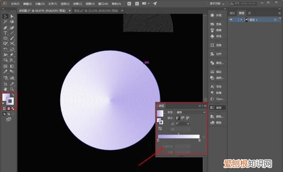This screenshot has height=172, width=283.
Task: Select the Selection tool (black arrow)
Action: tap(5, 16)
